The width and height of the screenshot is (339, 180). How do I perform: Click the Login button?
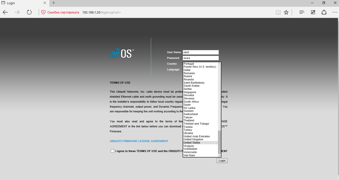click(222, 161)
